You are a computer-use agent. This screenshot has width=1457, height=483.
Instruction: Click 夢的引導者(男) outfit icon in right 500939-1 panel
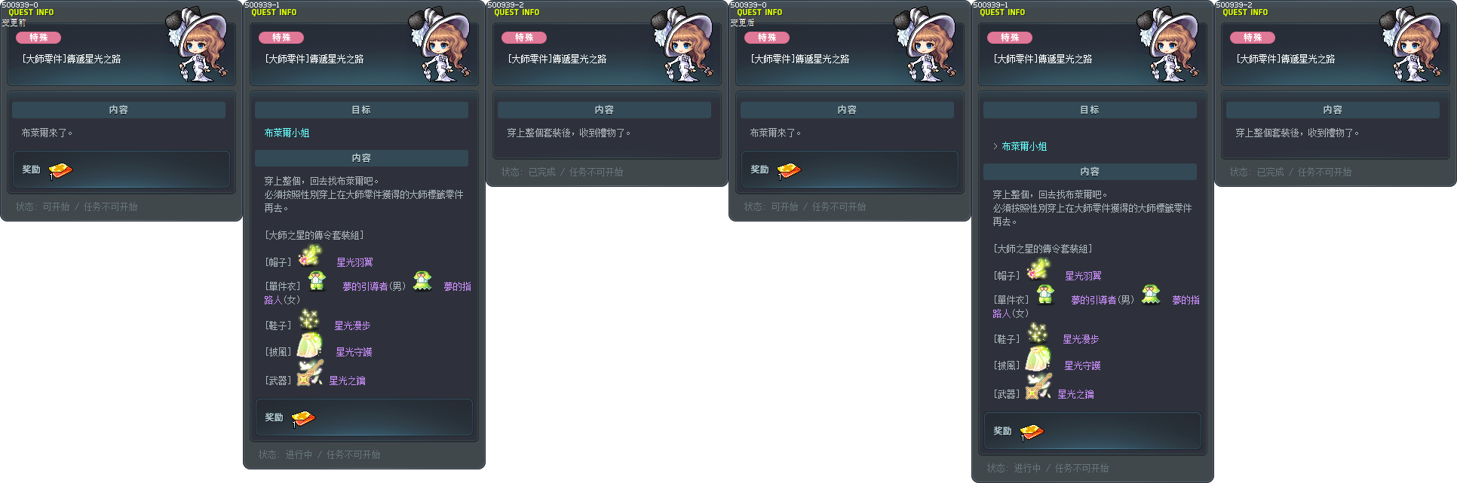coord(1044,293)
